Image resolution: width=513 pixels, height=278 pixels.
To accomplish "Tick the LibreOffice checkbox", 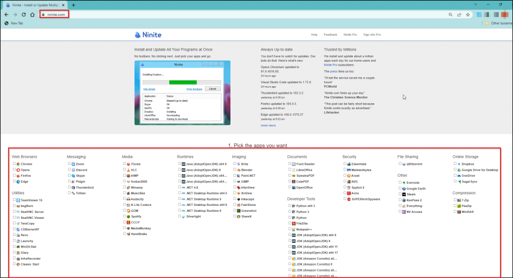I will (x=290, y=169).
